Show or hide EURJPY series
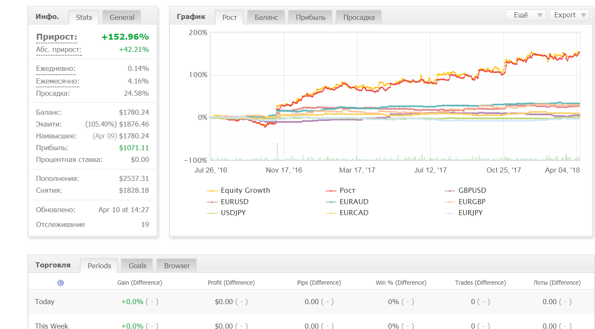The height and width of the screenshot is (329, 595). click(x=464, y=213)
